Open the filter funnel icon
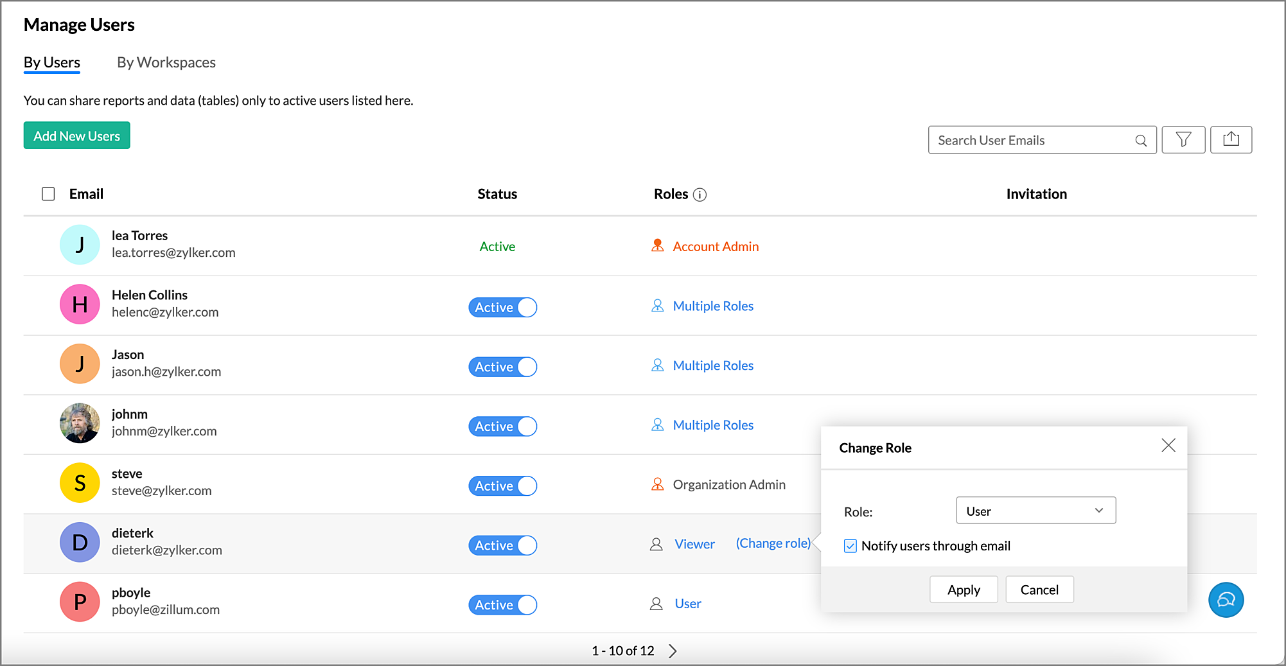The height and width of the screenshot is (666, 1286). [1183, 139]
